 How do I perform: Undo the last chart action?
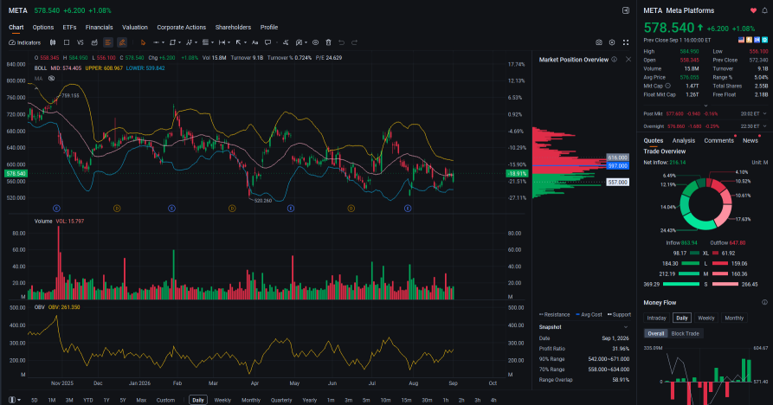pyautogui.click(x=341, y=43)
